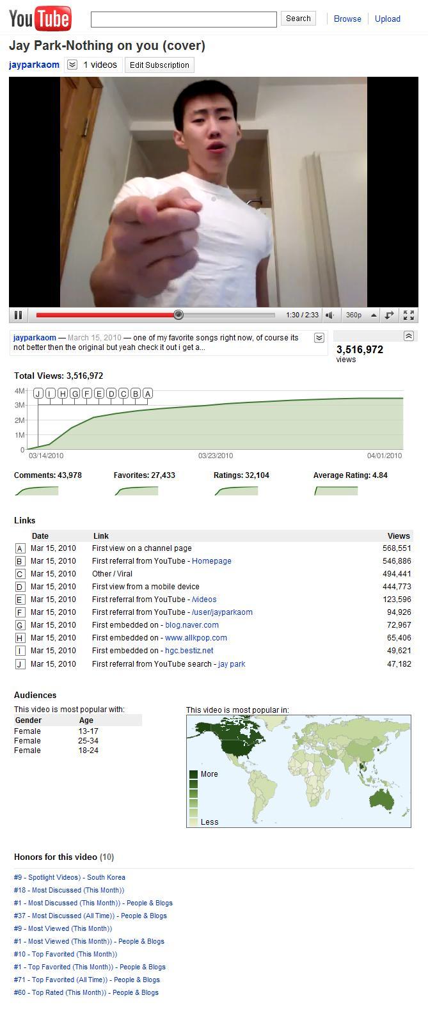Collapse the statistics panel
Screen dimensions: 428x1009
point(409,336)
